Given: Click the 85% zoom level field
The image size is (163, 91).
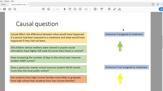Looking at the screenshot, I should (x=86, y=9).
